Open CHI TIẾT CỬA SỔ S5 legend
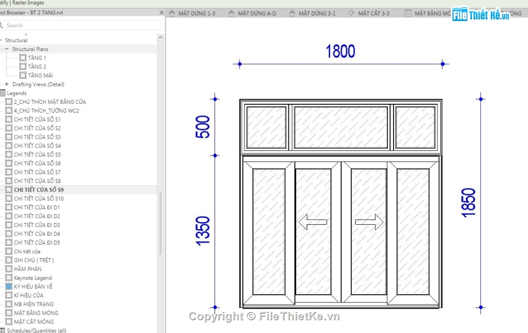The image size is (528, 333). [x=37, y=154]
